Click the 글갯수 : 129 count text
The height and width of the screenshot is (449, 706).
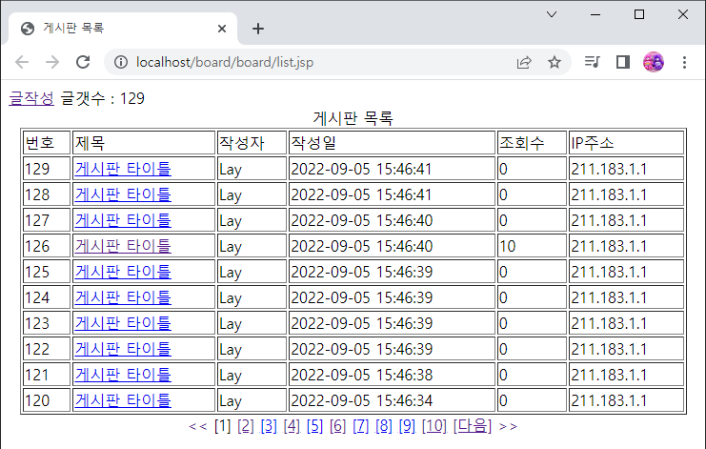tap(103, 98)
